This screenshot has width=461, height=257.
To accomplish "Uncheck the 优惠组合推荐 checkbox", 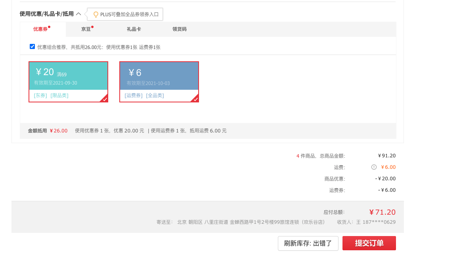I will click(33, 47).
